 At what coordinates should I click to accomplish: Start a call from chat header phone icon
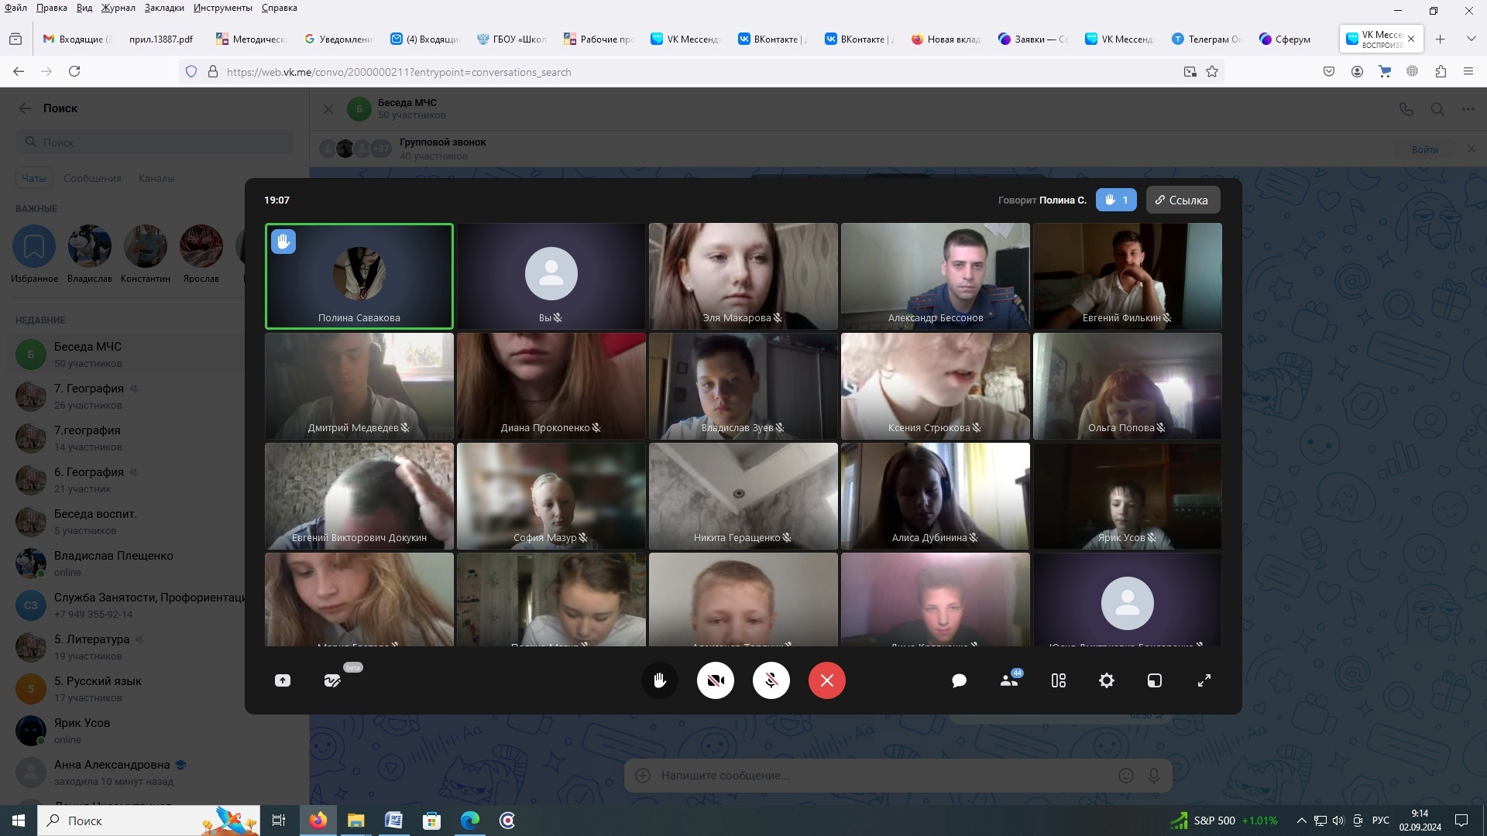click(x=1406, y=109)
